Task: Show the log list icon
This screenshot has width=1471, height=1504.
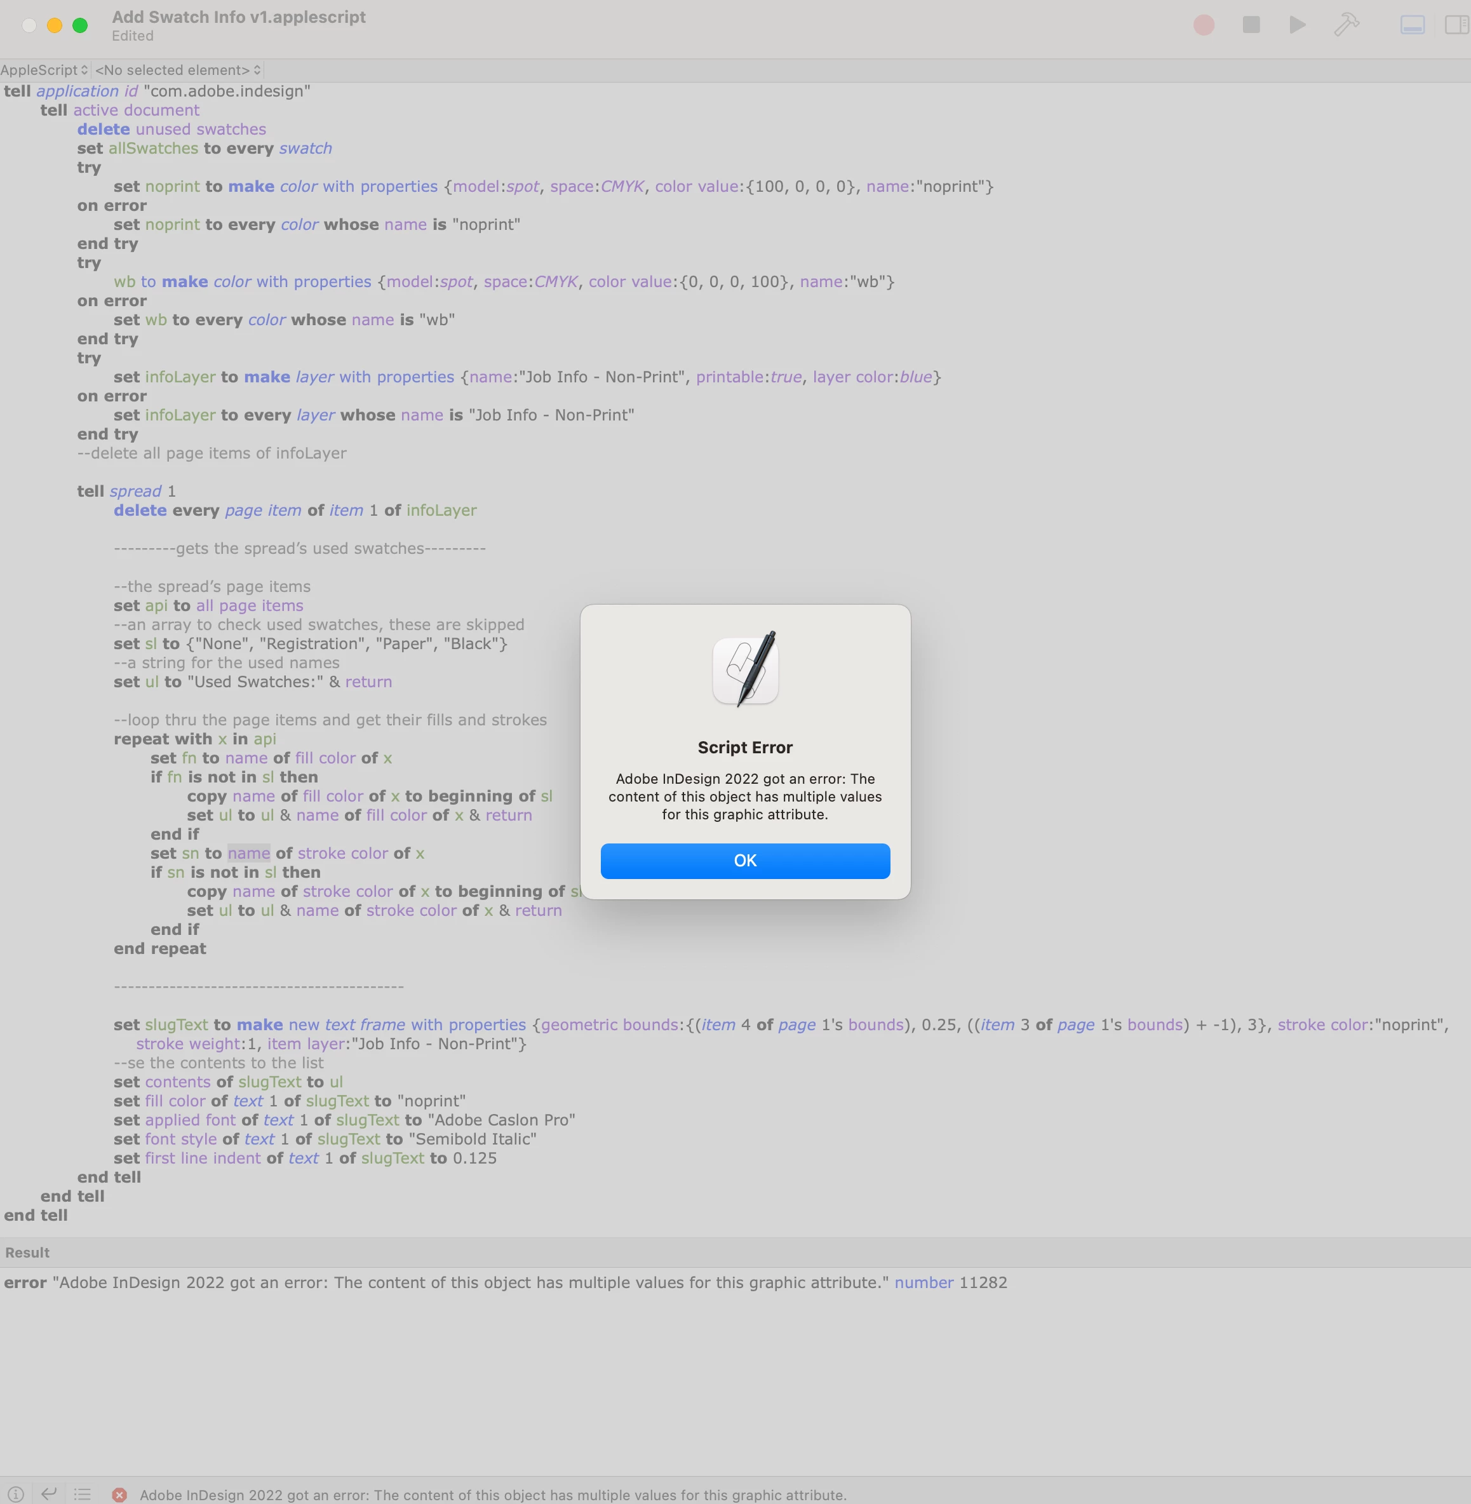Action: click(83, 1494)
